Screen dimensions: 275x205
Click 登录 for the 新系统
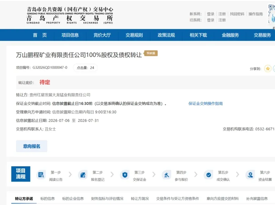point(211,14)
